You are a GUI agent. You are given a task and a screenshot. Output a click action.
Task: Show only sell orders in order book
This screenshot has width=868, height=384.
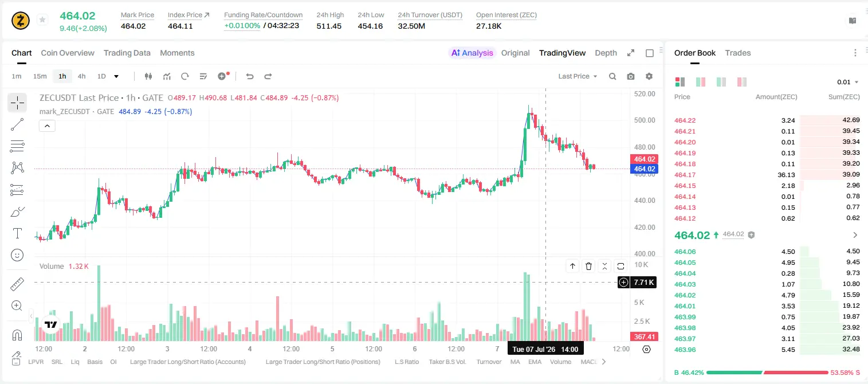click(x=742, y=82)
